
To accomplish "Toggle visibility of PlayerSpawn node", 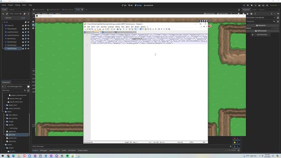I will pyautogui.click(x=28, y=29).
